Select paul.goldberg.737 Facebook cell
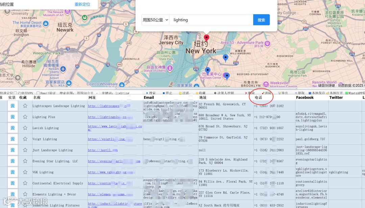 pos(312,139)
